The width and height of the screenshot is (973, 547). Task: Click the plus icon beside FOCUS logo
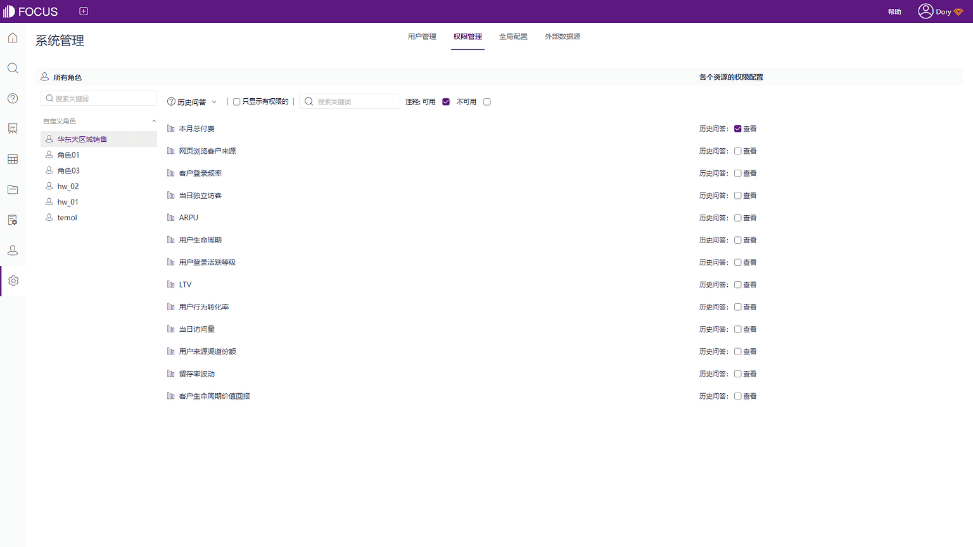pos(84,11)
